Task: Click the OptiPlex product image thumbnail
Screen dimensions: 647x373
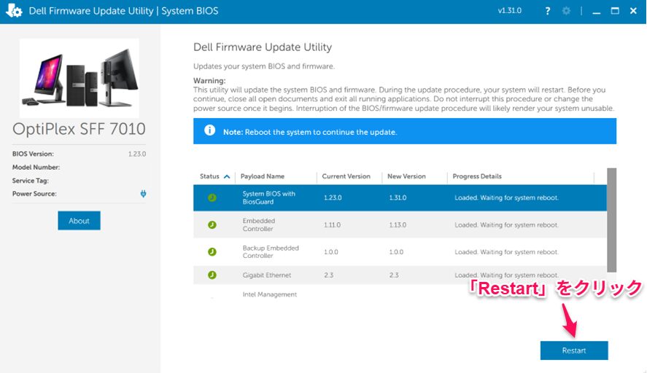Action: coord(80,76)
